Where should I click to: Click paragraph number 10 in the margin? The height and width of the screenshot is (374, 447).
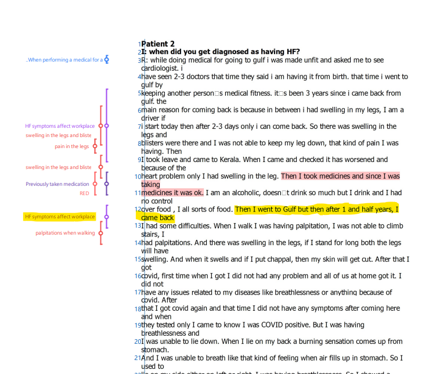[x=138, y=177]
